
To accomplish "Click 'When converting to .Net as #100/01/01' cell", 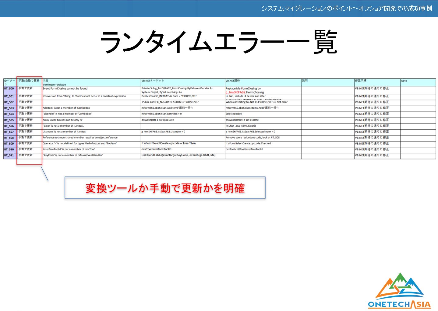I will (x=263, y=102).
